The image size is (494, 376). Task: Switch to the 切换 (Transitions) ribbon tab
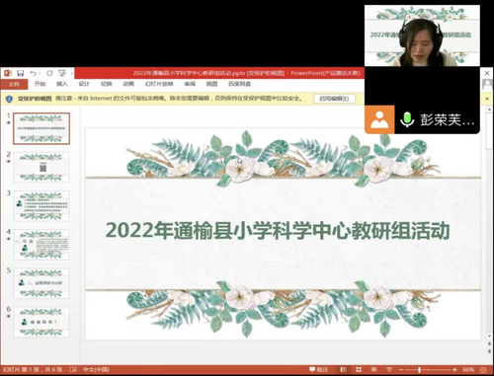coord(106,84)
